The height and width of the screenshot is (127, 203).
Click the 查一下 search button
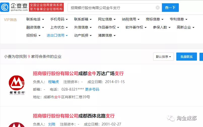tap(170, 8)
